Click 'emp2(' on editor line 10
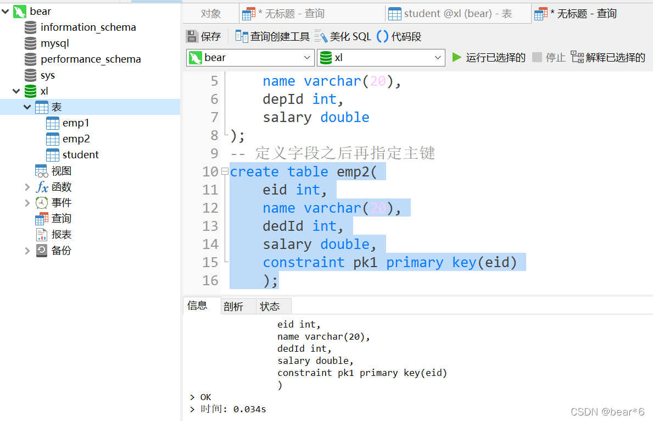The width and height of the screenshot is (653, 421). tap(357, 171)
